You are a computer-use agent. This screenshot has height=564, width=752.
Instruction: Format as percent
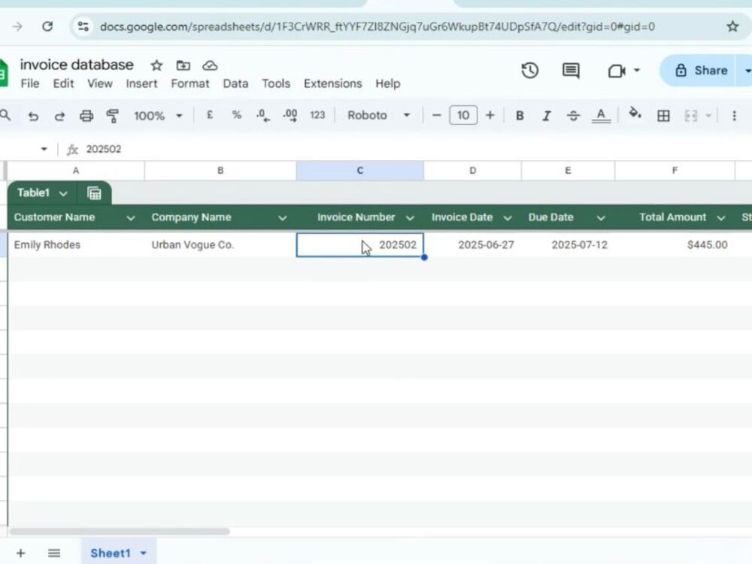point(236,115)
